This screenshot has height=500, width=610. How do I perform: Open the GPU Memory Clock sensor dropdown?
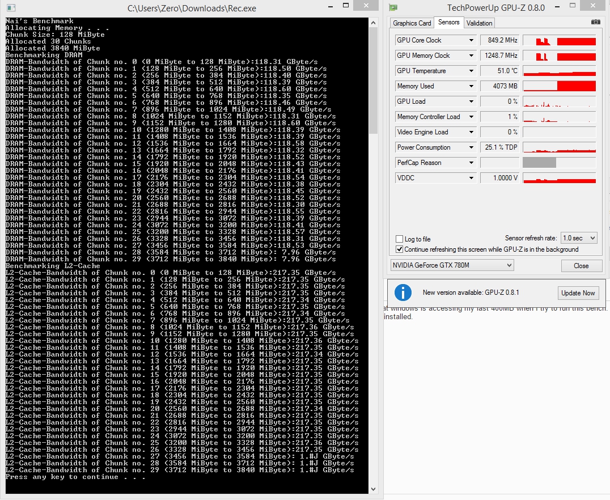tap(471, 56)
